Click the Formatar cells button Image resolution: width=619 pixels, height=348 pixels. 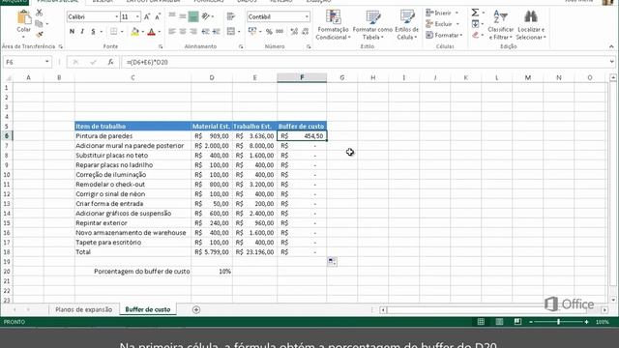(x=444, y=35)
